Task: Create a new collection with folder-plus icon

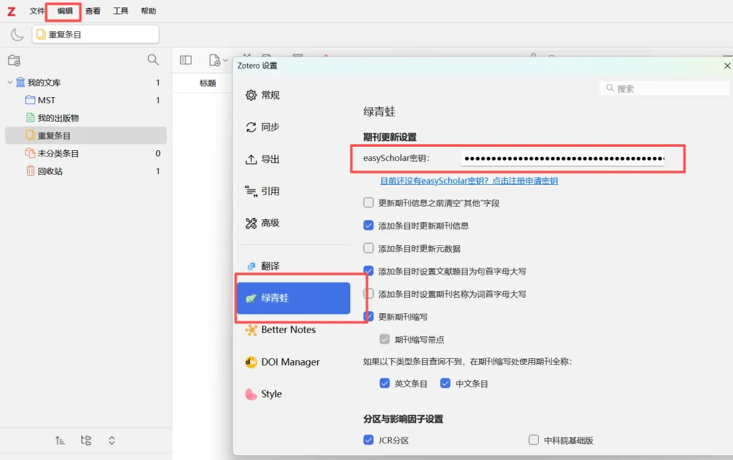Action: tap(14, 60)
